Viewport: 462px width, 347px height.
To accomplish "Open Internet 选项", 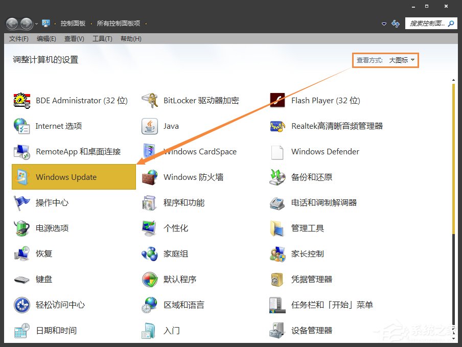I will tap(58, 126).
